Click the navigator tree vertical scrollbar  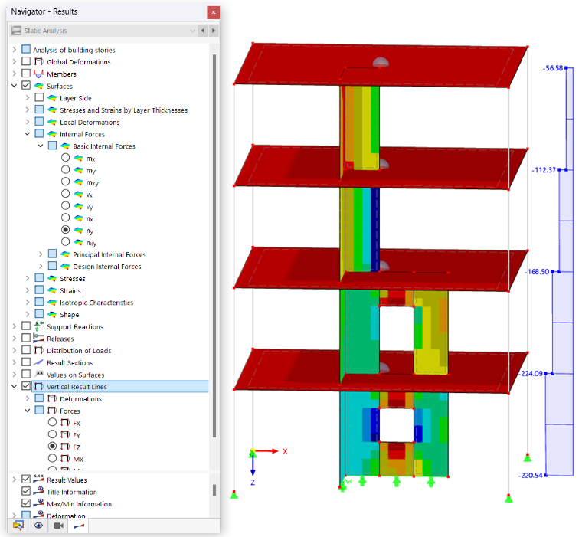pyautogui.click(x=214, y=246)
